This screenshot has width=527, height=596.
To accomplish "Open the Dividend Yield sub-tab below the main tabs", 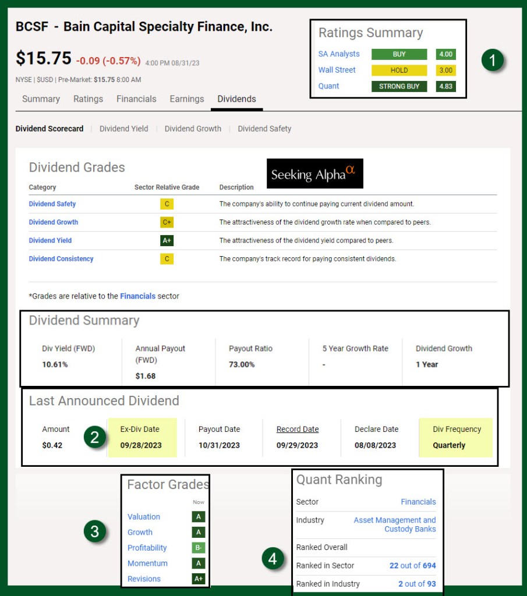I will click(123, 129).
